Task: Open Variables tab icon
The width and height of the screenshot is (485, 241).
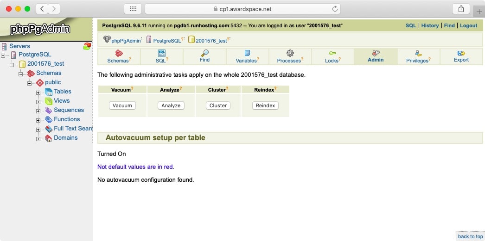Action: [x=247, y=53]
